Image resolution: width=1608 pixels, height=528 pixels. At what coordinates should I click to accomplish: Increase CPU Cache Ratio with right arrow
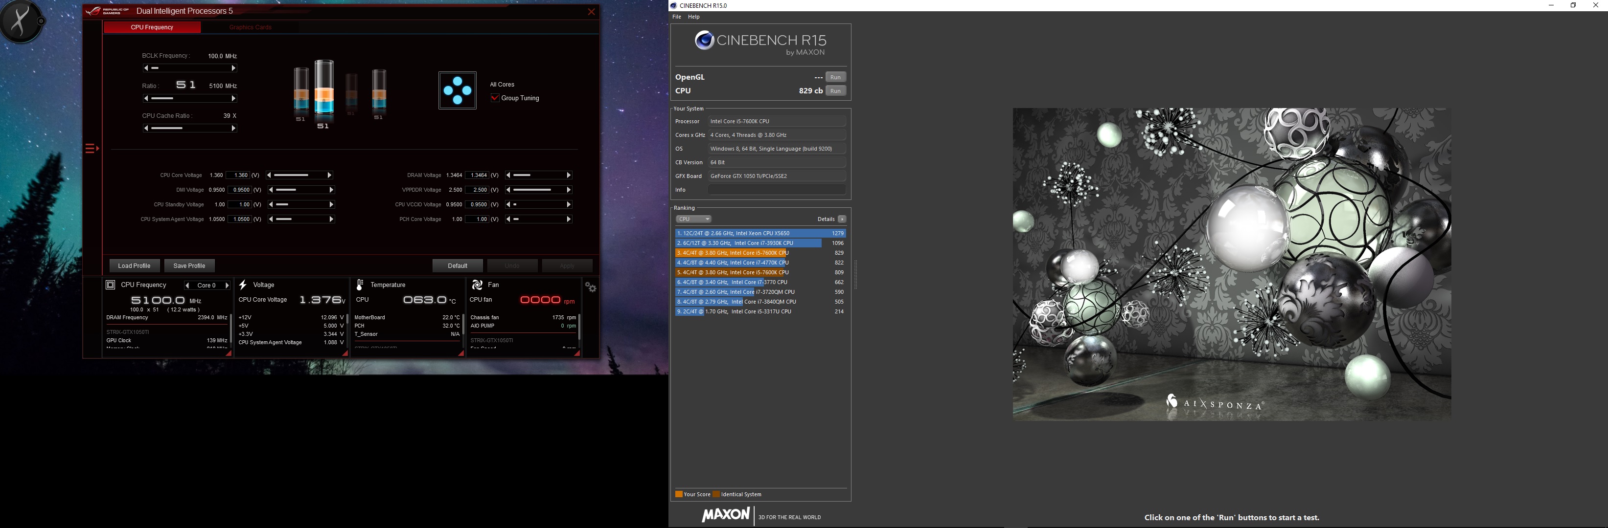233,129
